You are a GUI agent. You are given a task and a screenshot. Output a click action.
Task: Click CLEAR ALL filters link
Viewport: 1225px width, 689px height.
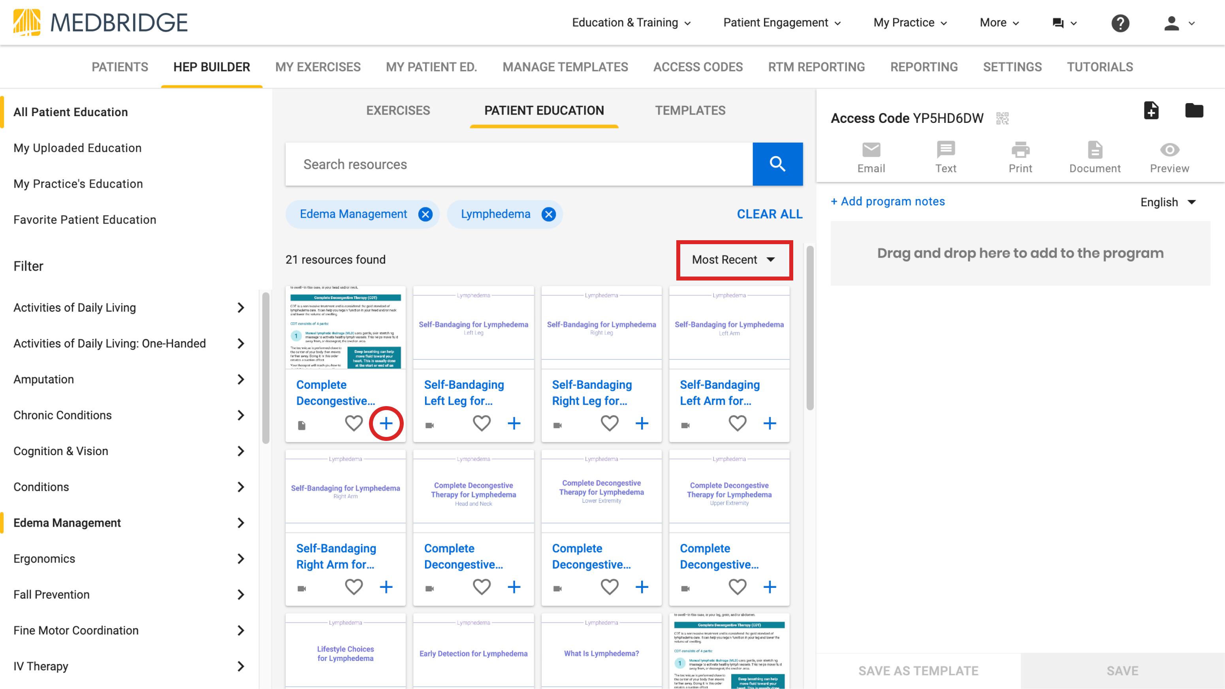click(770, 215)
